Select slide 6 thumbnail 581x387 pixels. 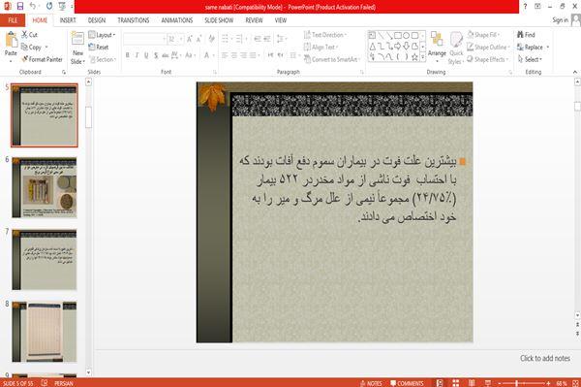tap(45, 187)
